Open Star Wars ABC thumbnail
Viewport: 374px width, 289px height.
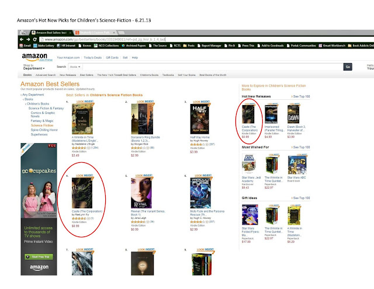pyautogui.click(x=297, y=165)
